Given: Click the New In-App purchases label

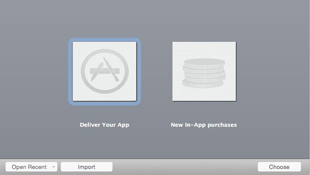Looking at the screenshot, I should tap(204, 125).
